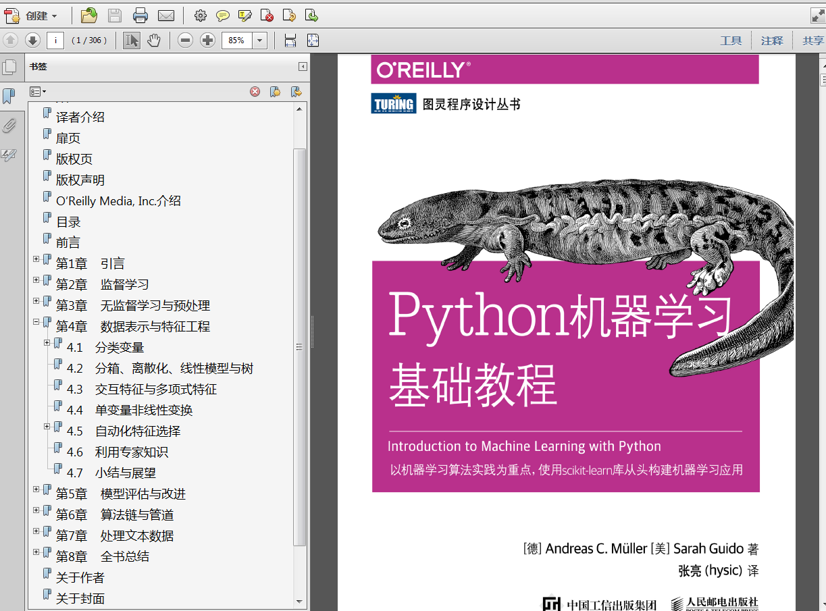This screenshot has width=826, height=611.
Task: Click the diagonal arrows icon at toolbar's right end
Action: 817,16
